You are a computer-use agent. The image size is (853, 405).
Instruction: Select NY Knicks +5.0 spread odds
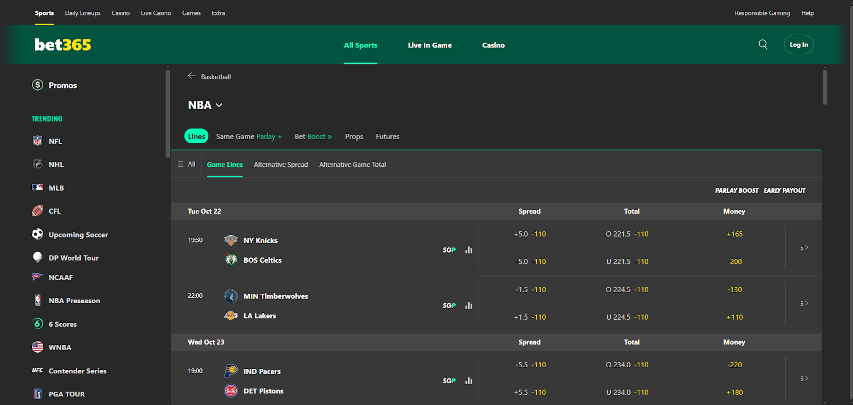click(x=530, y=234)
